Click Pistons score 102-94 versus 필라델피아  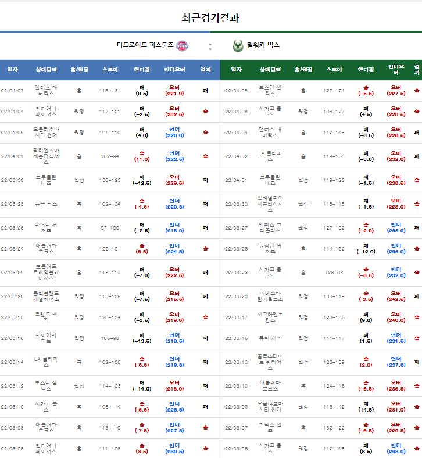(109, 156)
